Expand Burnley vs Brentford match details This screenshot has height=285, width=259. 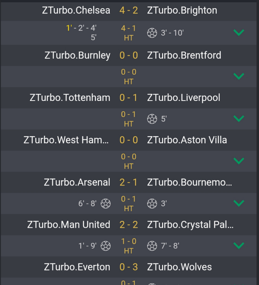pyautogui.click(x=239, y=76)
